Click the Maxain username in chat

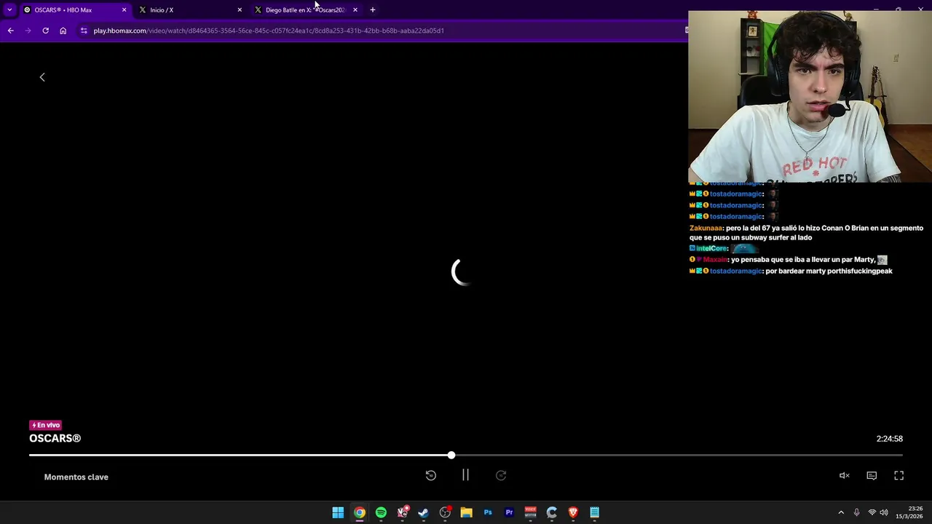pyautogui.click(x=715, y=259)
